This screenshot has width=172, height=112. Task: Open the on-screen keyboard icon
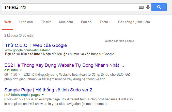pos(141,7)
